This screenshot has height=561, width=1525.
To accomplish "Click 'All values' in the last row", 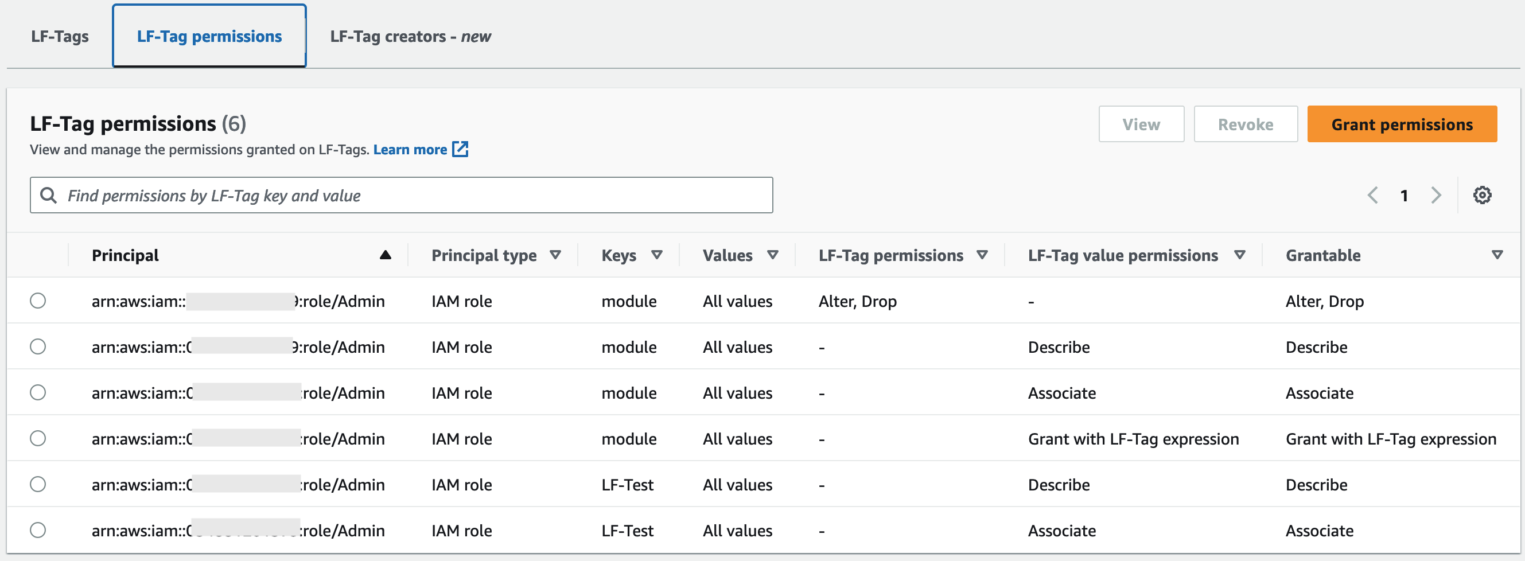I will tap(738, 531).
